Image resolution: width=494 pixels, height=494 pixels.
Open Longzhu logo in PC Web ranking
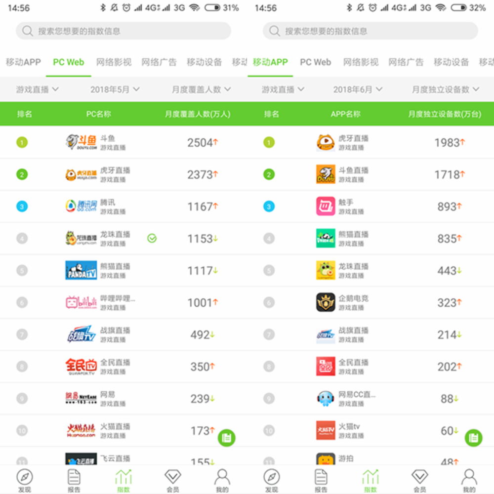(x=81, y=238)
